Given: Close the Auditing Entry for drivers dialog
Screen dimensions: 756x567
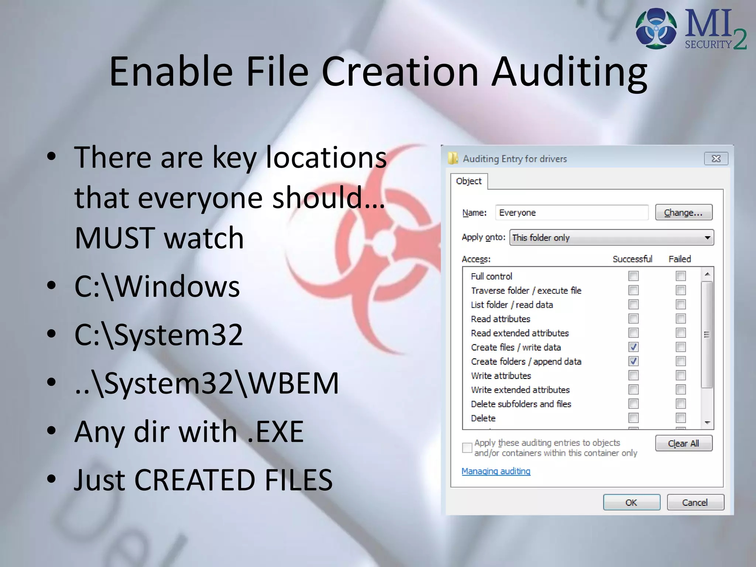Looking at the screenshot, I should (716, 159).
